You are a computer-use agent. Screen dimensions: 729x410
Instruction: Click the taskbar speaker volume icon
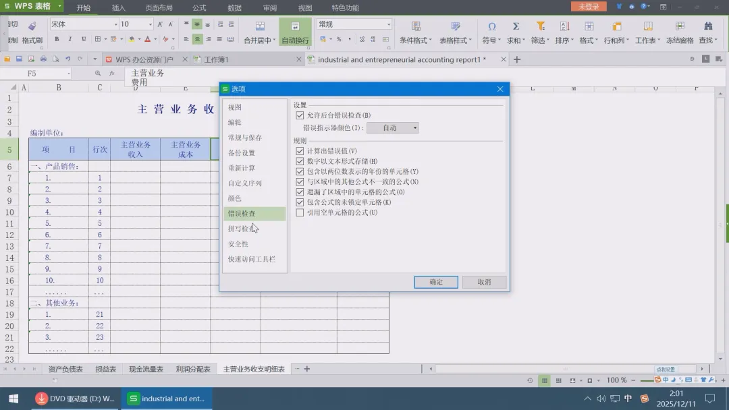tap(601, 399)
